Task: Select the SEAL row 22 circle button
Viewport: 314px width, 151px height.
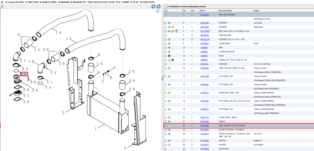Action: click(x=165, y=126)
